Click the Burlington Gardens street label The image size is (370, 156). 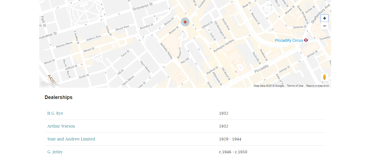point(224,46)
